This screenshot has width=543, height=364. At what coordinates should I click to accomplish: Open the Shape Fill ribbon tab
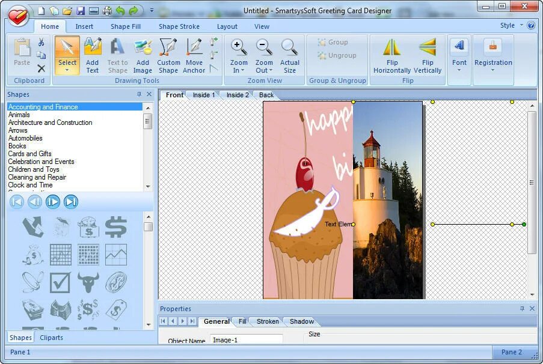click(125, 26)
